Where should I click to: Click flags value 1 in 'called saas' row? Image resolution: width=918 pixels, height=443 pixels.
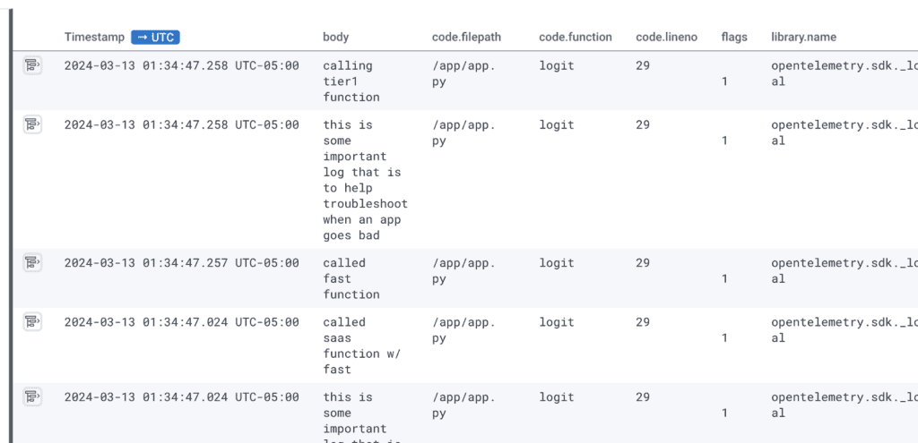tap(724, 337)
